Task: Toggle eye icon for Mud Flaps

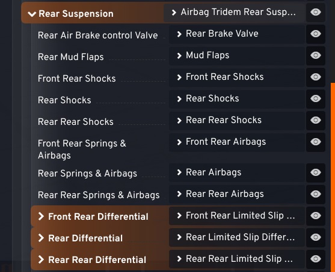Action: [316, 55]
